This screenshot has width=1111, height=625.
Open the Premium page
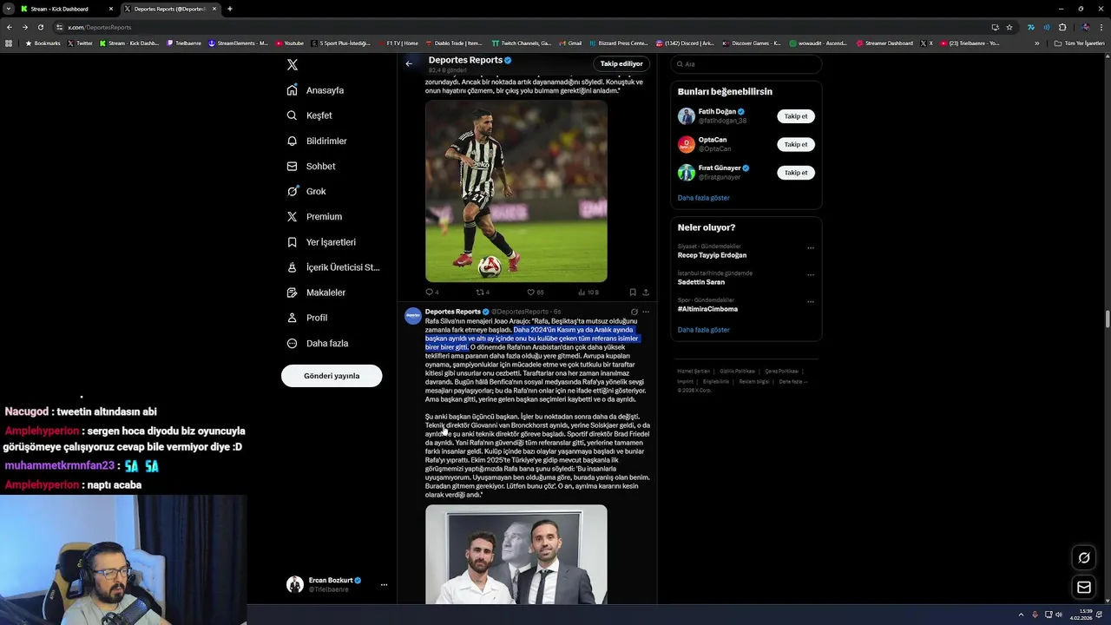314,216
